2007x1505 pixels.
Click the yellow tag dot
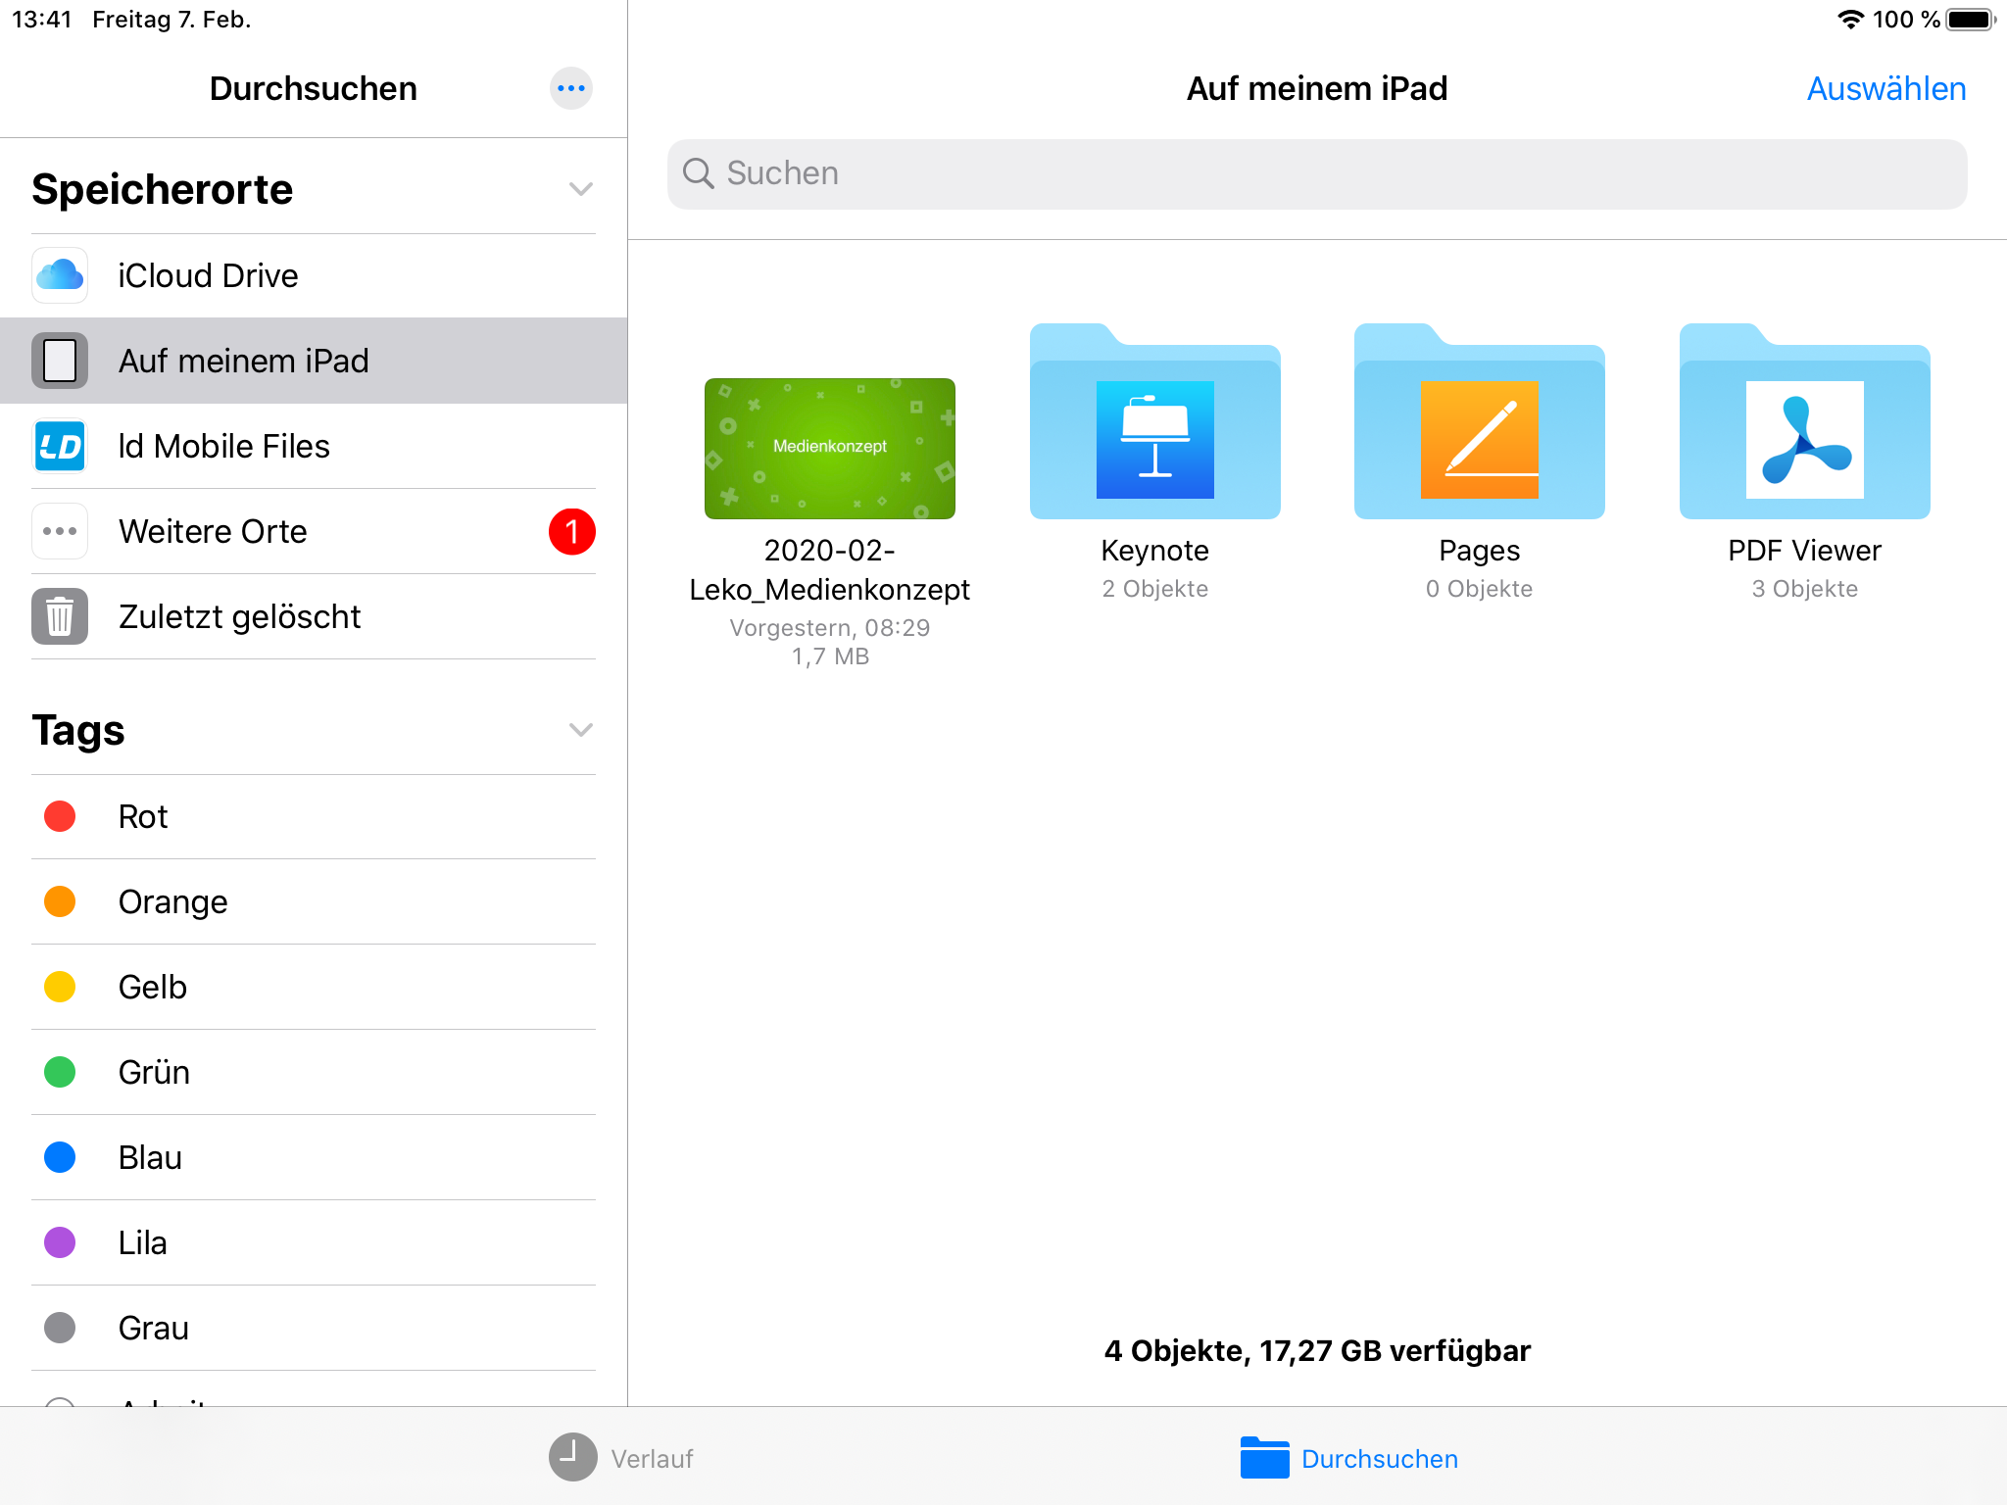click(60, 987)
